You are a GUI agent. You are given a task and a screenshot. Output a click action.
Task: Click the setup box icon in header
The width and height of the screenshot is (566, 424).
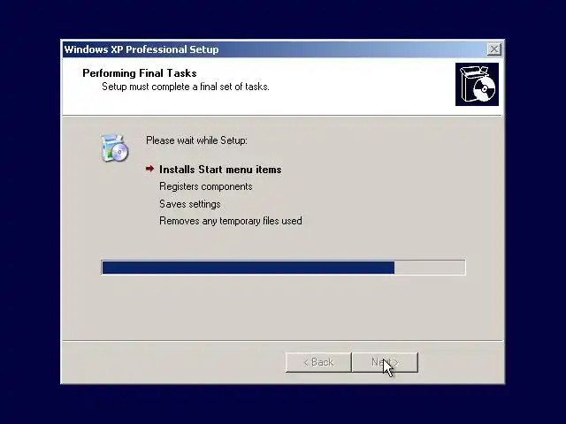pyautogui.click(x=477, y=85)
